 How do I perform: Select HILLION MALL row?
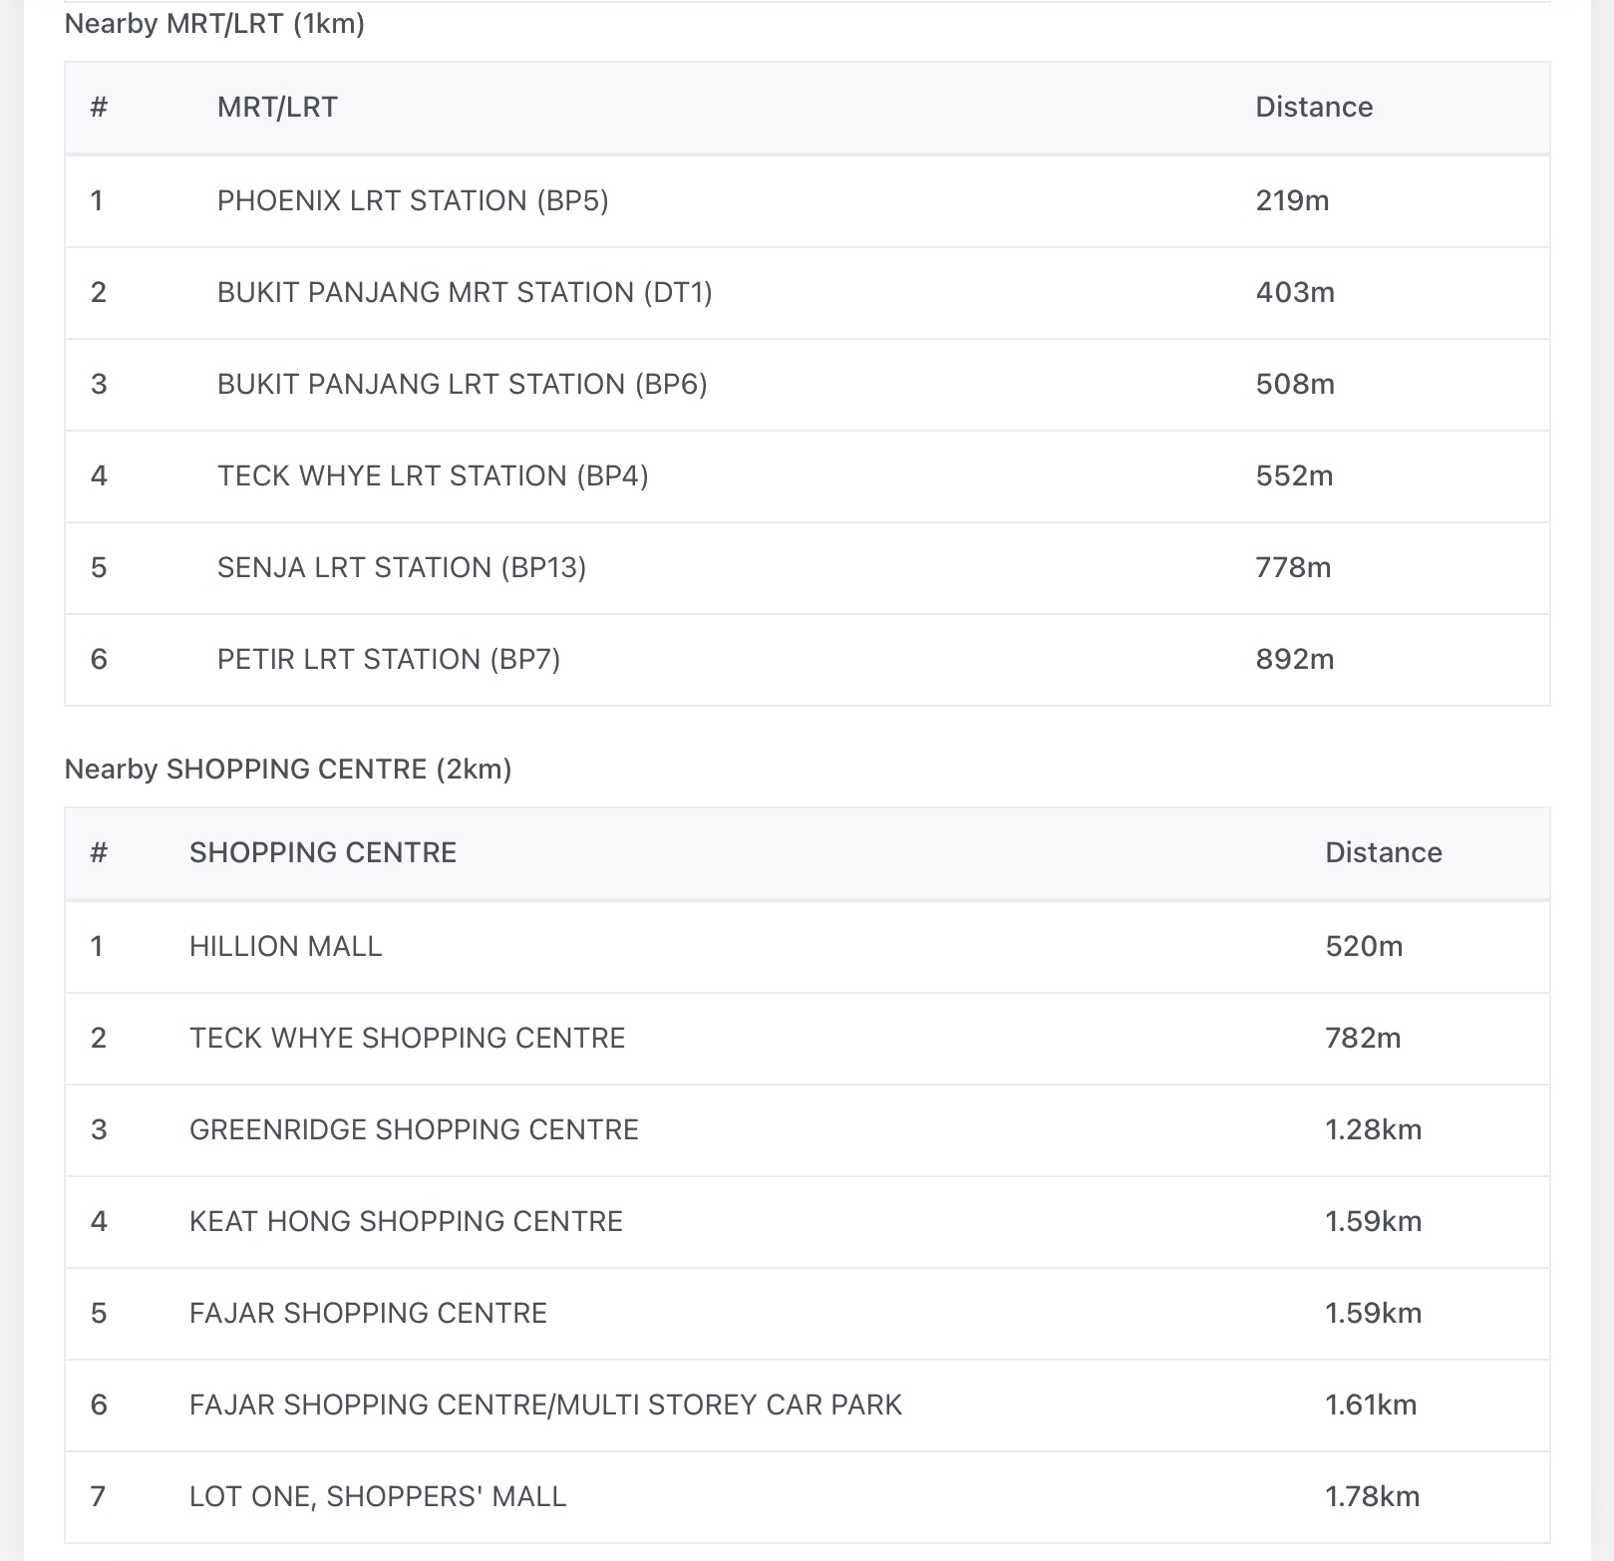(286, 946)
